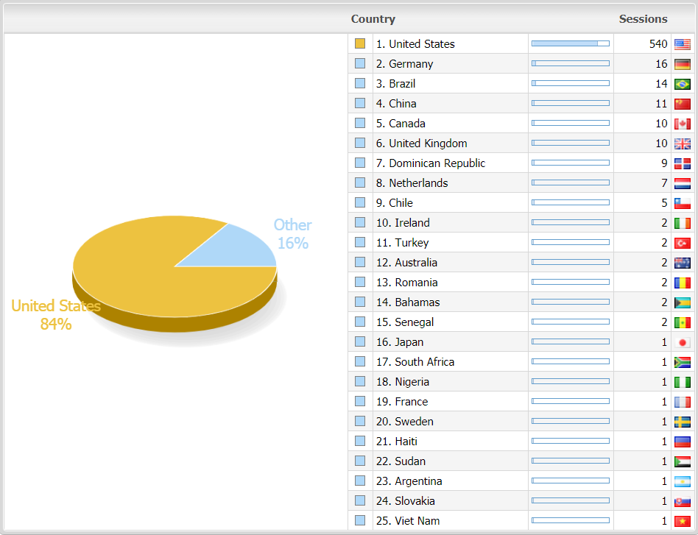Screen dimensions: 698x535
Task: Click the Senegal flag icon
Action: click(682, 322)
